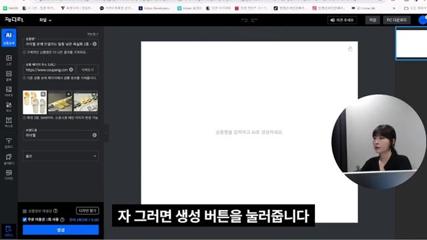Click the link above the 상품명 field
The width and height of the screenshot is (427, 240).
point(93,34)
